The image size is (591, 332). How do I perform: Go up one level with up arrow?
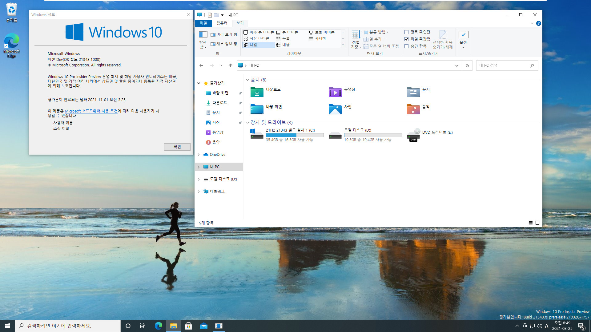click(x=231, y=65)
